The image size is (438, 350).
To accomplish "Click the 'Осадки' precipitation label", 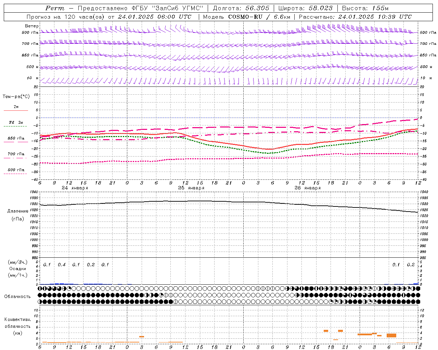I will [18, 269].
